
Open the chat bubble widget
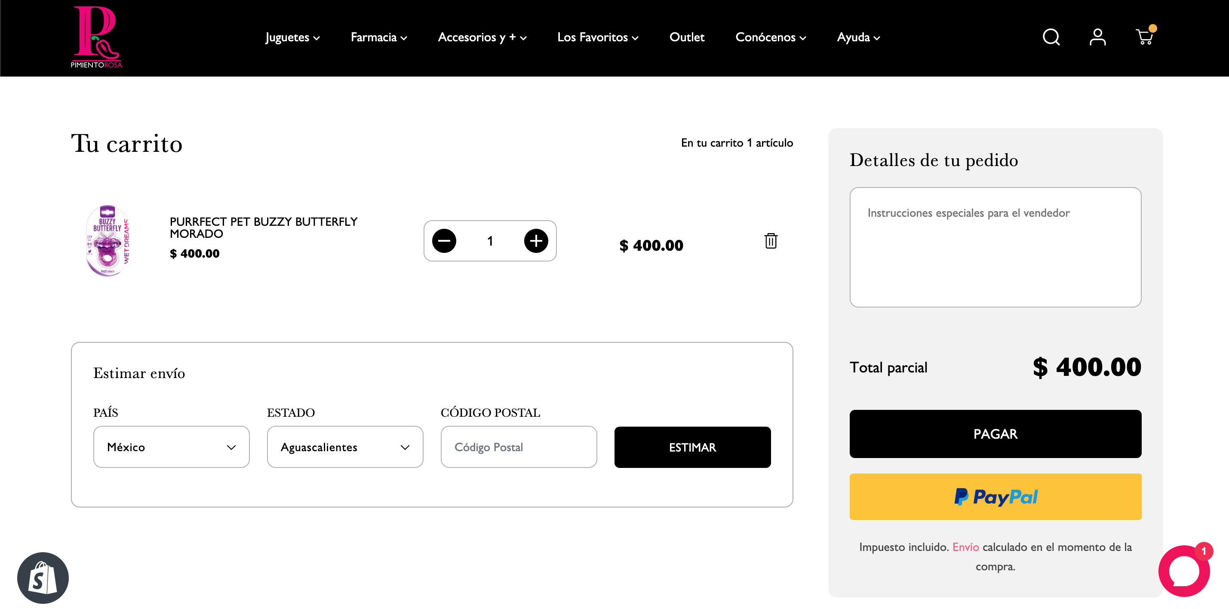(1184, 571)
